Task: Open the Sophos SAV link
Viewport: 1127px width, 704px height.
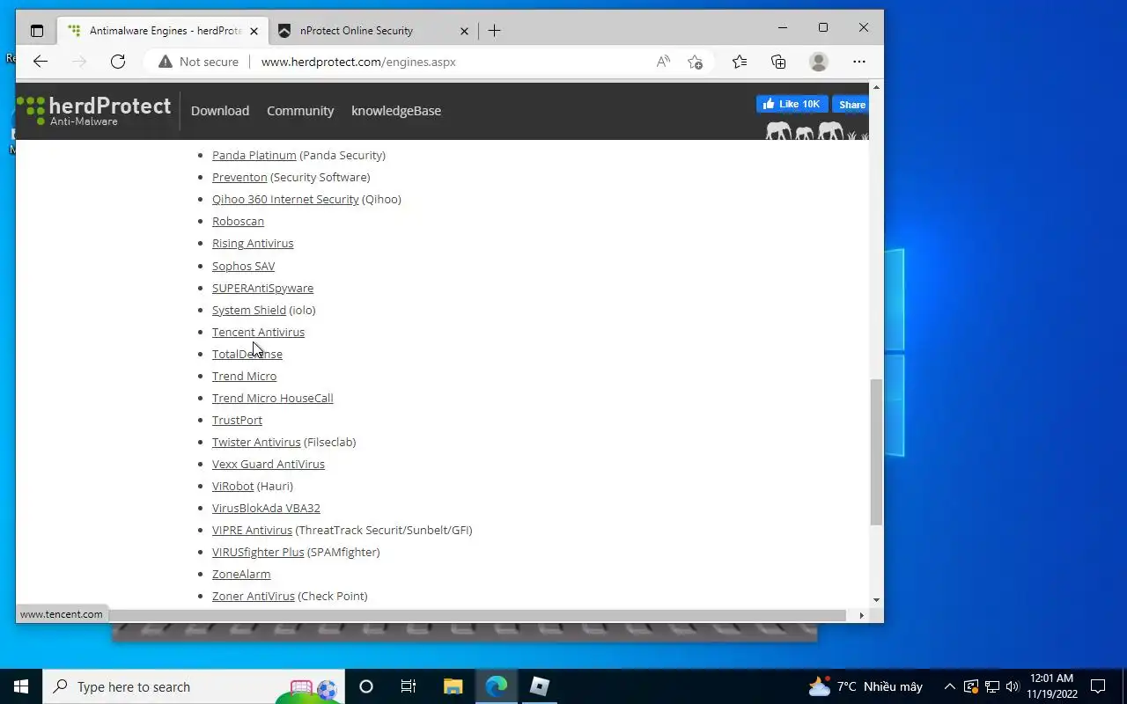Action: coord(243,266)
